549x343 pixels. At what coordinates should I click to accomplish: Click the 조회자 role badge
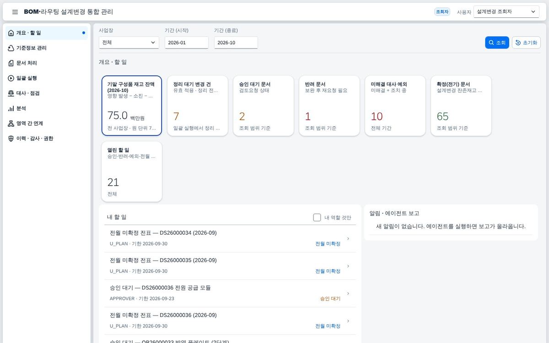[x=442, y=12]
